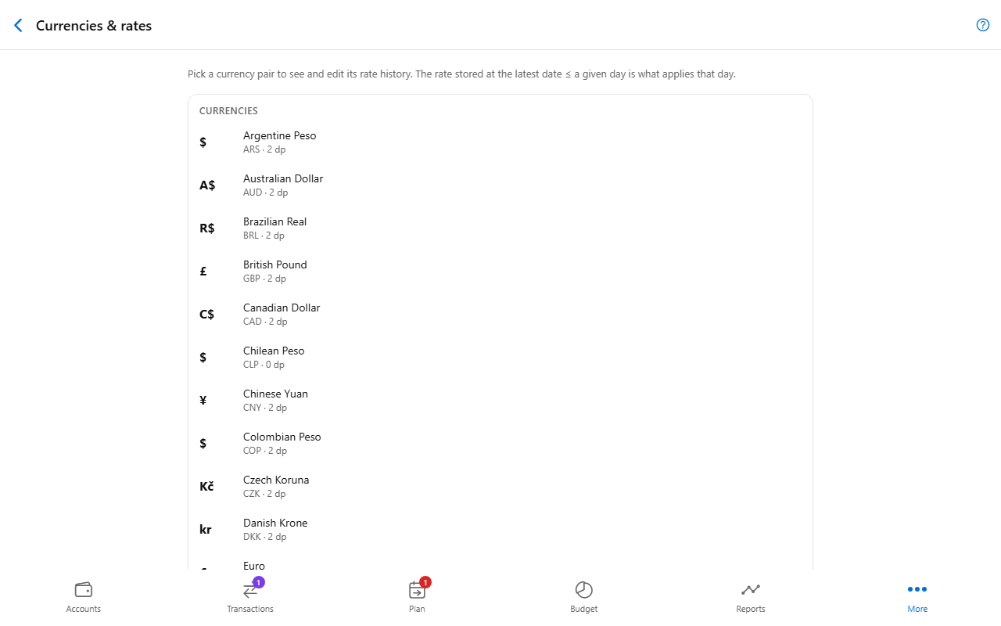The width and height of the screenshot is (1001, 626).
Task: Select the Argentine Peso row
Action: click(x=500, y=142)
